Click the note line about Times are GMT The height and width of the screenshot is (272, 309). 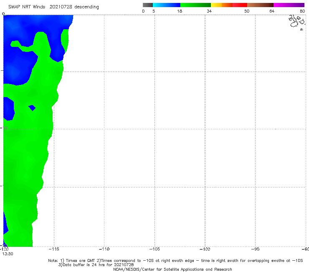(175, 261)
